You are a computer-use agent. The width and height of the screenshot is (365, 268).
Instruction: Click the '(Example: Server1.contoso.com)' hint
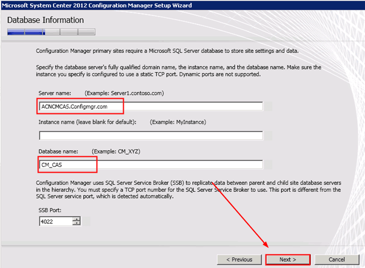[124, 93]
